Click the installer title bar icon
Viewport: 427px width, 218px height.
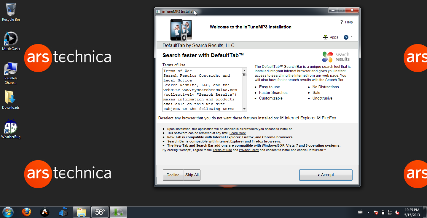tap(158, 12)
